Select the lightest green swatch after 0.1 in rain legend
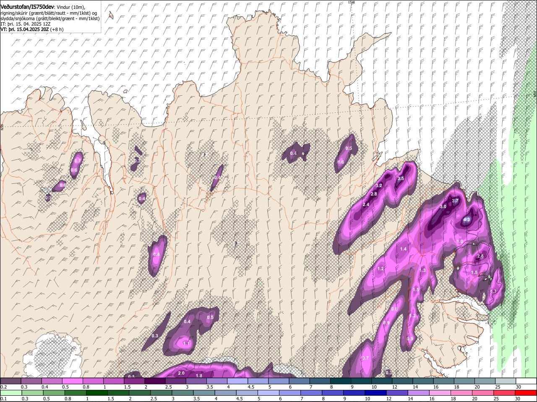Viewport: 537px width, 402px height. click(11, 393)
